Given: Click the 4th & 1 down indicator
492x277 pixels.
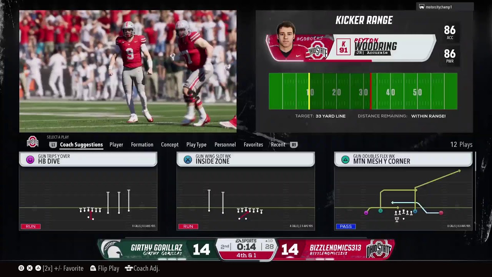Looking at the screenshot, I should pos(246,255).
